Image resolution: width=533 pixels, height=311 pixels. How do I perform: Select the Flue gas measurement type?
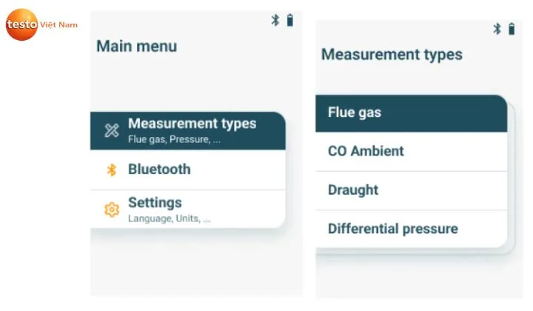pyautogui.click(x=355, y=113)
